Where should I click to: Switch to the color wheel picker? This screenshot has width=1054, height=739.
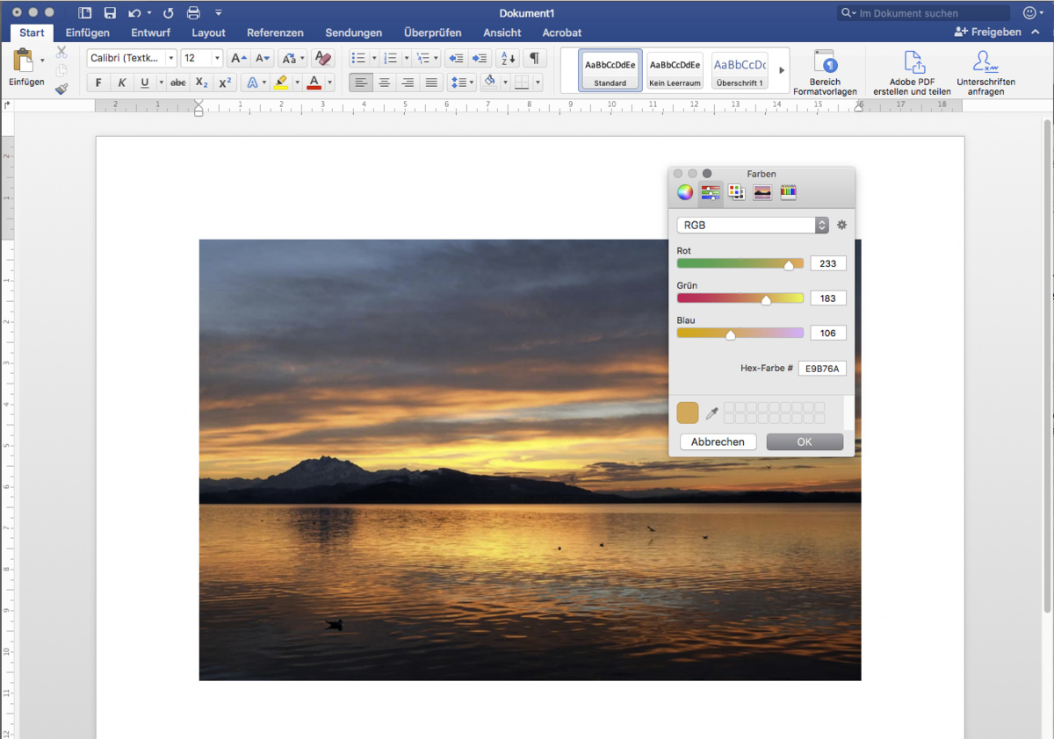point(685,192)
